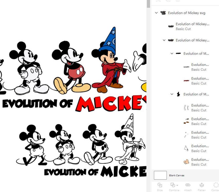This screenshot has width=219, height=192.
Task: Select colored-row black-and-white Mickey with hands on hips
Action: (29, 68)
